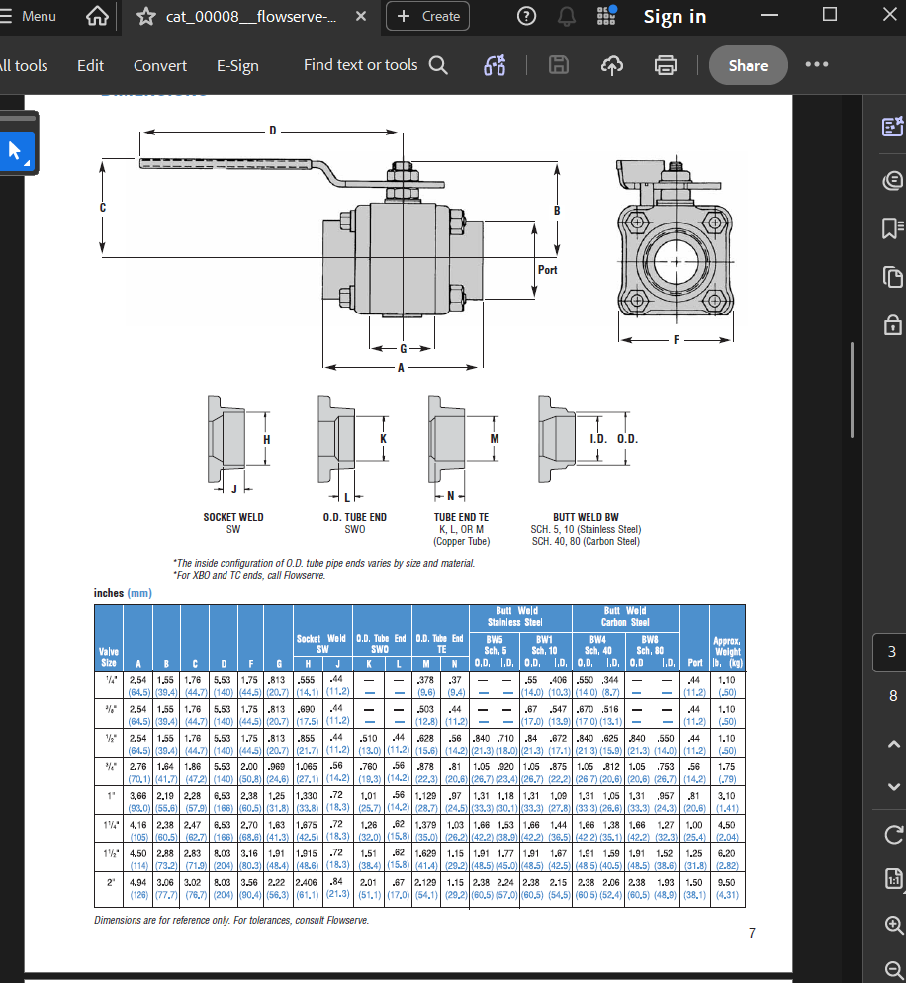Open the protect lock icon

tap(893, 324)
